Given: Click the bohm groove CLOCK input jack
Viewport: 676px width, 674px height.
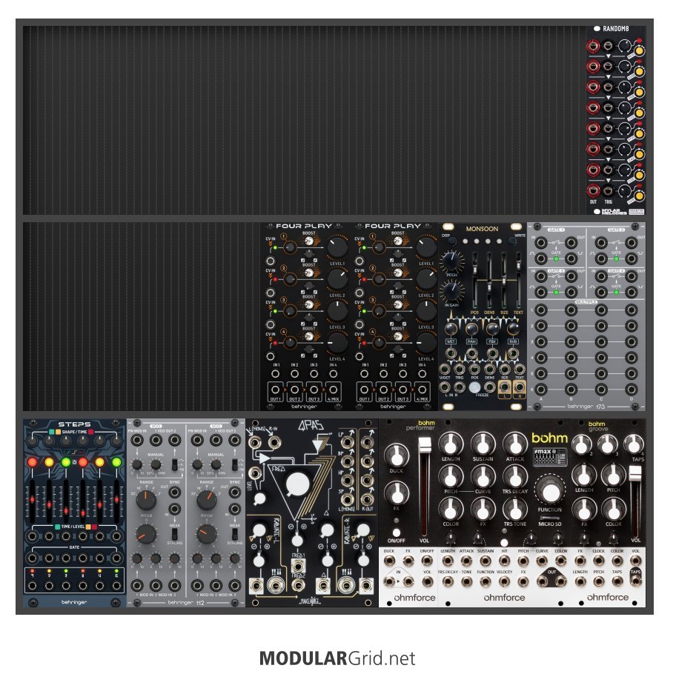Looking at the screenshot, I should 598,561.
